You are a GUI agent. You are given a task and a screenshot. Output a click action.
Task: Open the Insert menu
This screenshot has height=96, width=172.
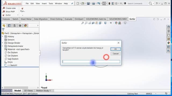coord(44,3)
